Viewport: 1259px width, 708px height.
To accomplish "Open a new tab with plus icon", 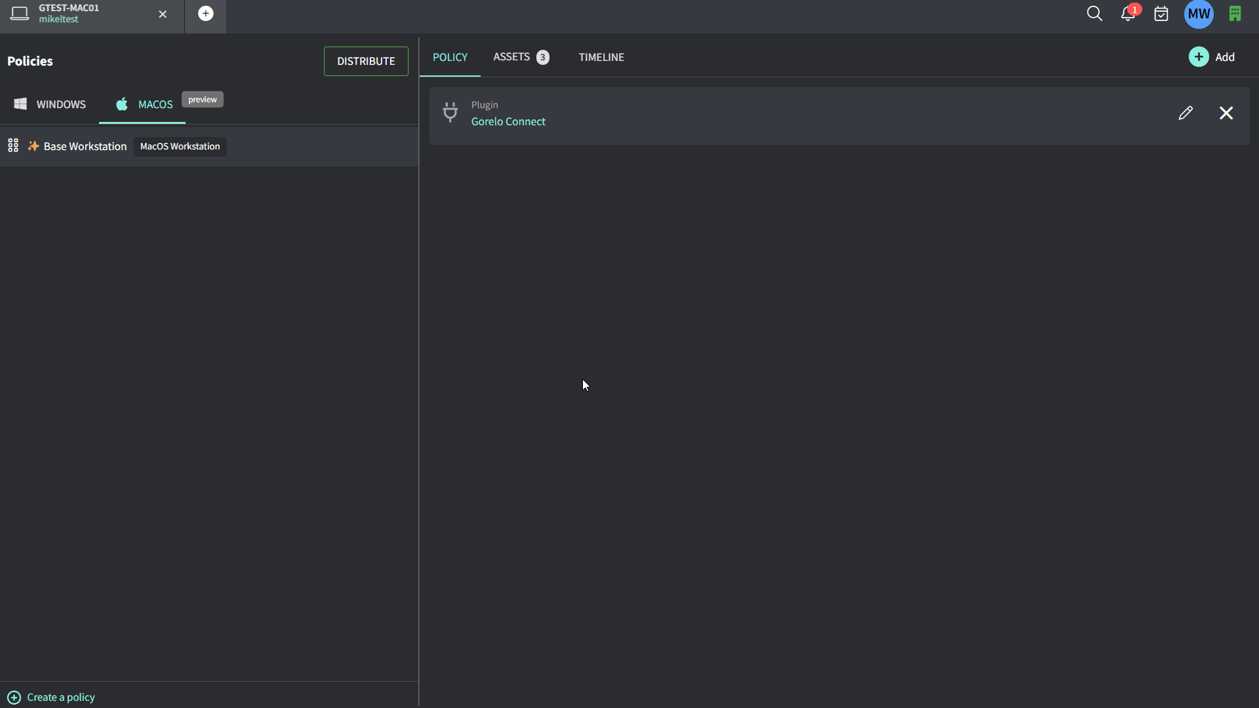I will (205, 14).
